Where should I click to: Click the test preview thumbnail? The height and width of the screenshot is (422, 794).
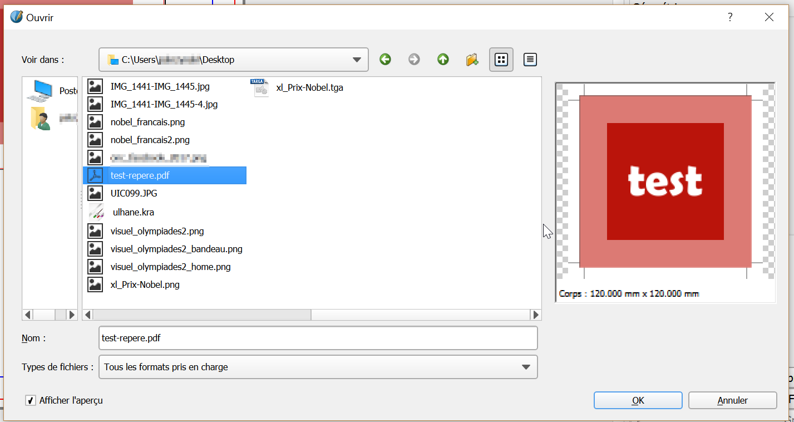[x=665, y=181]
